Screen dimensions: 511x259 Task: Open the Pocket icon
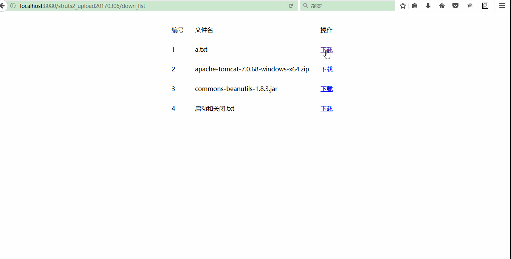(455, 6)
